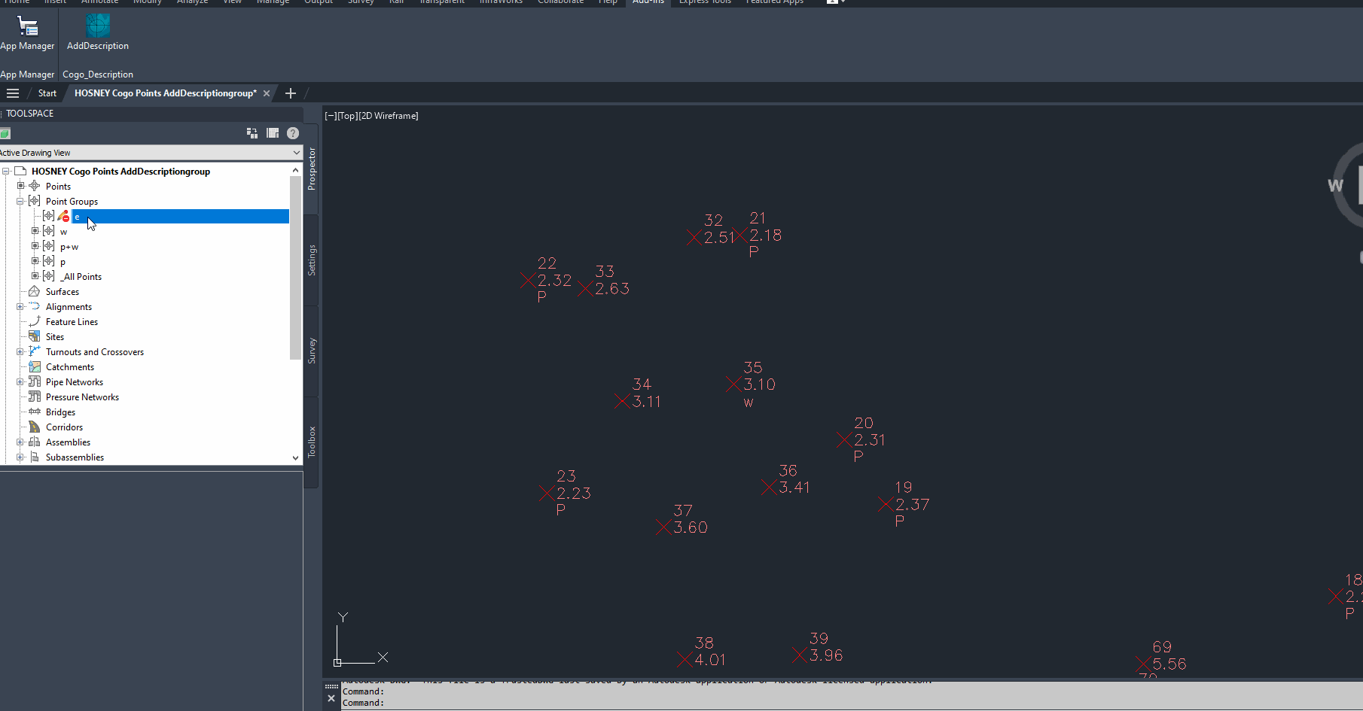
Task: Select the Pipe Networks icon
Action: tap(34, 381)
